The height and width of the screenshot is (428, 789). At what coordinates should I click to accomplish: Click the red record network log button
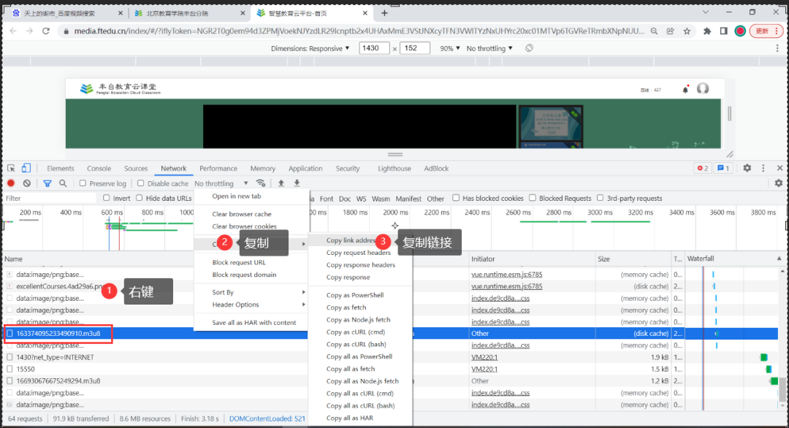tap(11, 183)
